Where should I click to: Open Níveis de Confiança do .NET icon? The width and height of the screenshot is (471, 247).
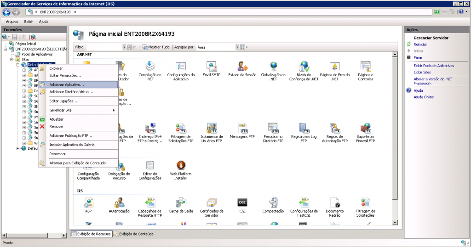(304, 71)
